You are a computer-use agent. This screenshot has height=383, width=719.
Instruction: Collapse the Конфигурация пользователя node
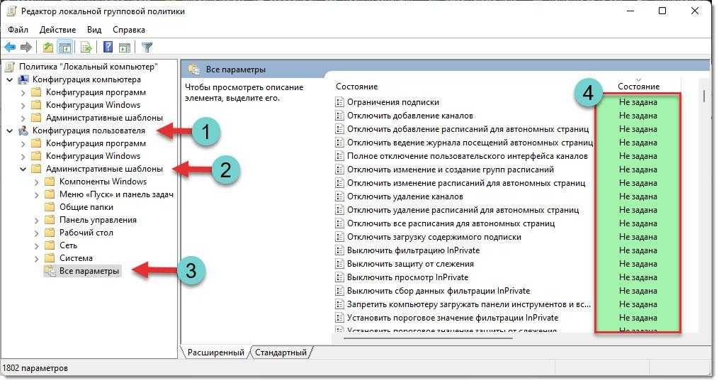point(9,131)
